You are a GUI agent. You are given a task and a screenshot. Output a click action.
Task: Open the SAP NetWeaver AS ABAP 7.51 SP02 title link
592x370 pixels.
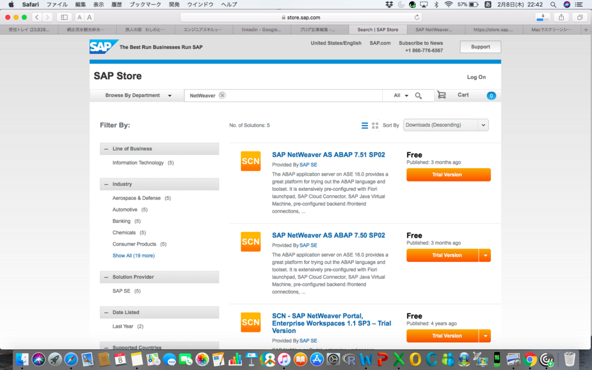[x=328, y=155]
